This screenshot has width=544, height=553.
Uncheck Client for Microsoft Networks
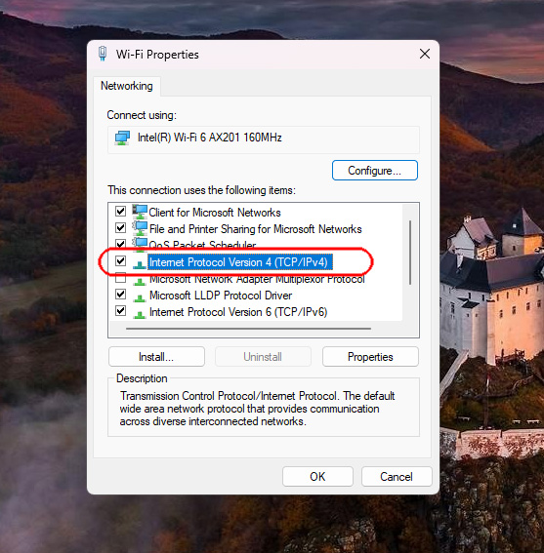[x=120, y=211]
